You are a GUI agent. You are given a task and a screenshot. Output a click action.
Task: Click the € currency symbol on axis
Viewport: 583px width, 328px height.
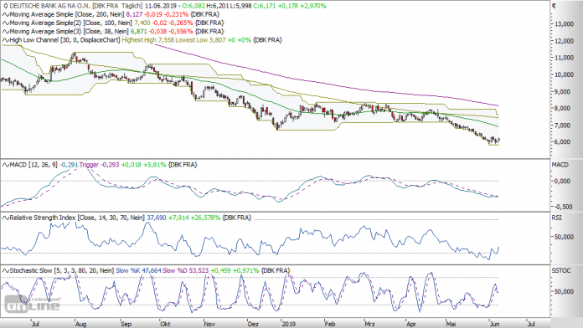[554, 6]
